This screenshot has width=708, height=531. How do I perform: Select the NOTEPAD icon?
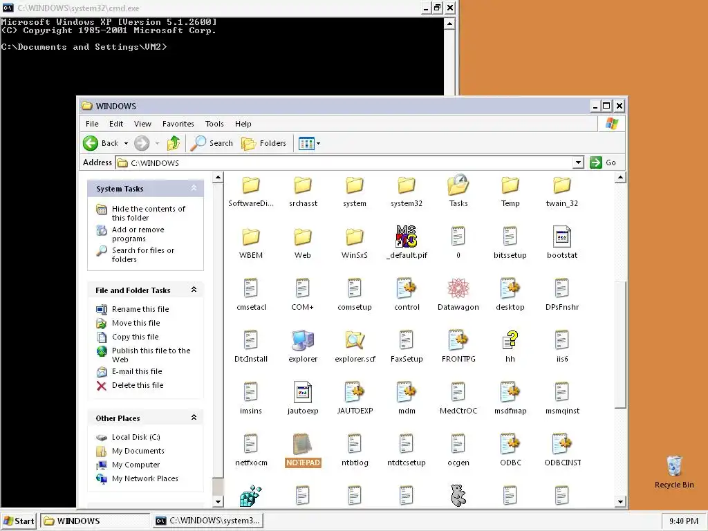point(303,445)
